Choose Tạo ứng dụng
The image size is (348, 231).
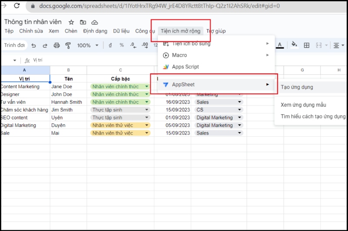tap(311, 87)
